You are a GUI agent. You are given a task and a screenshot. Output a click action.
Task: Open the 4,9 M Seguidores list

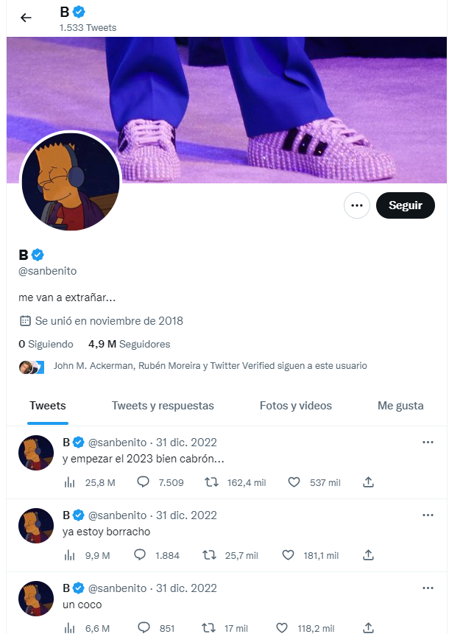click(x=129, y=344)
